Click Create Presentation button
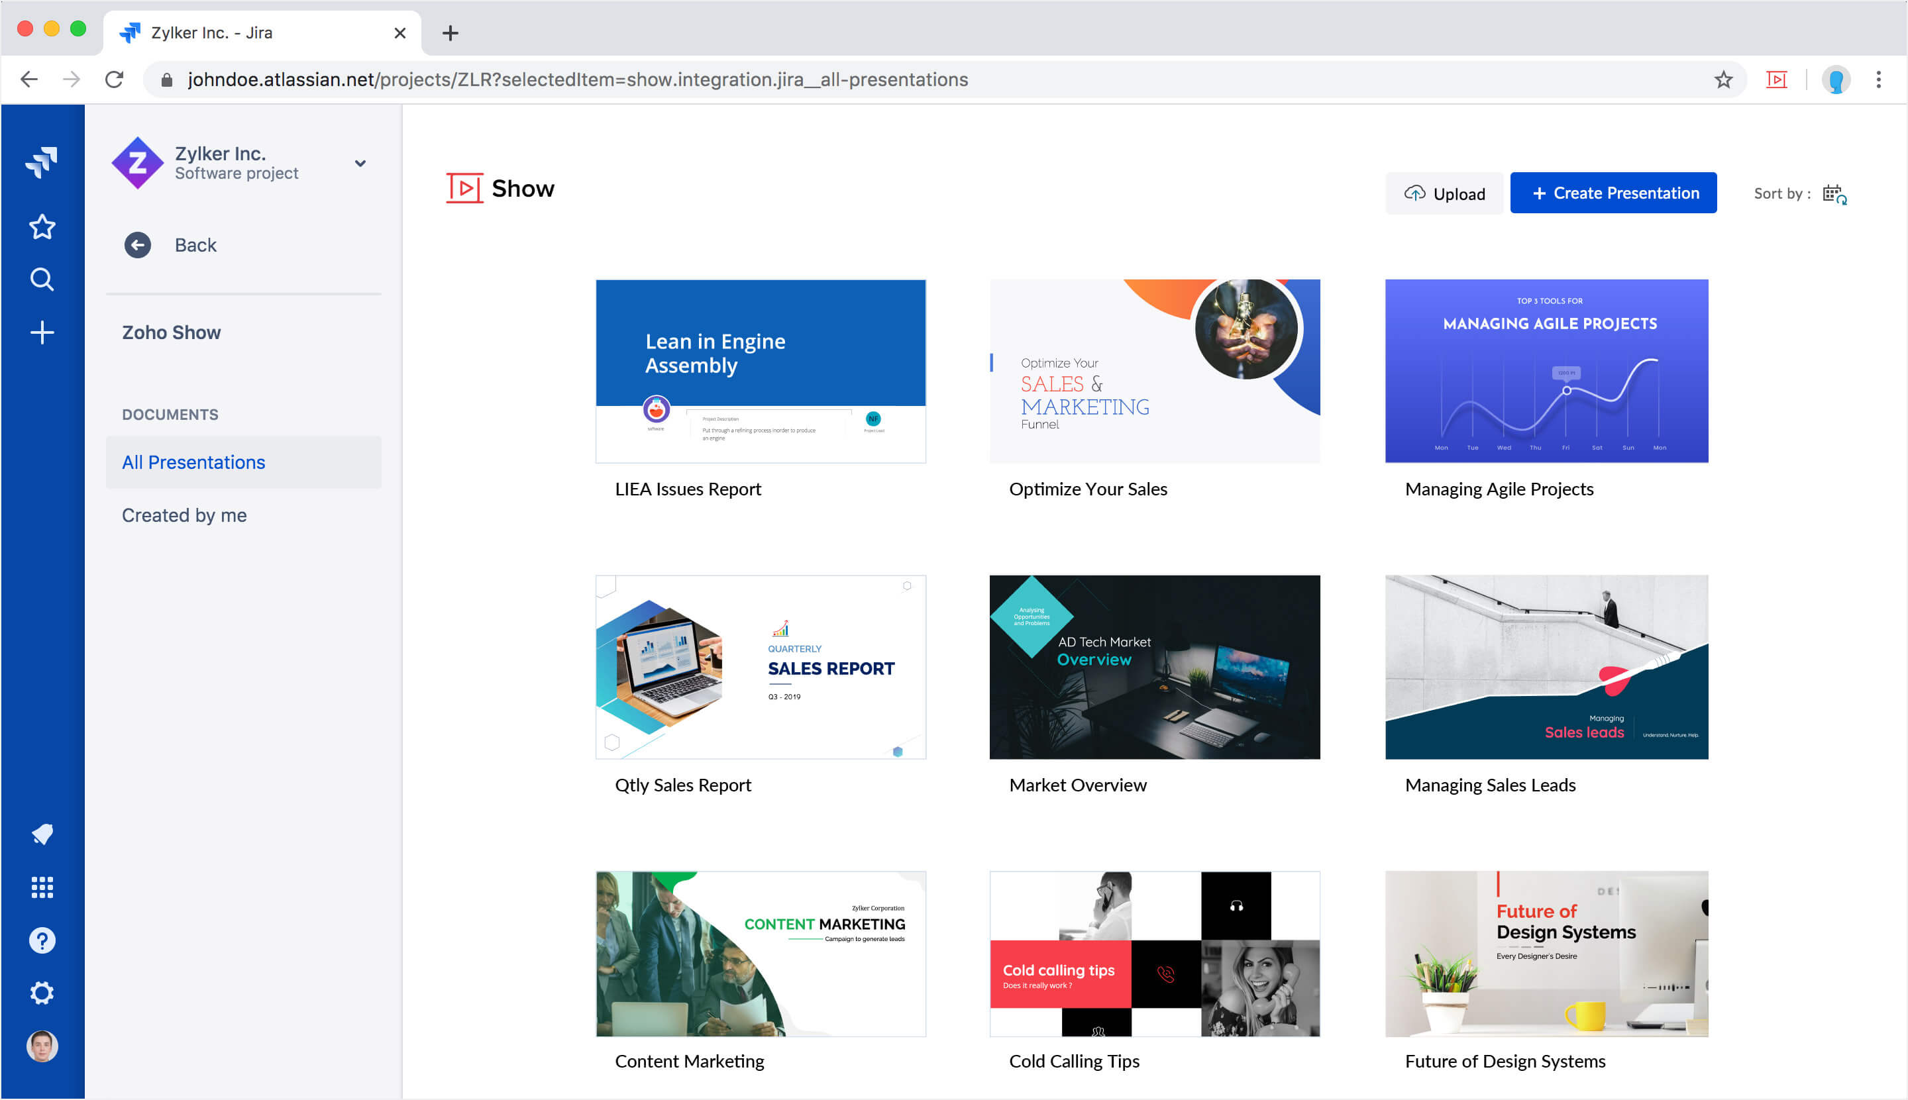 tap(1615, 193)
